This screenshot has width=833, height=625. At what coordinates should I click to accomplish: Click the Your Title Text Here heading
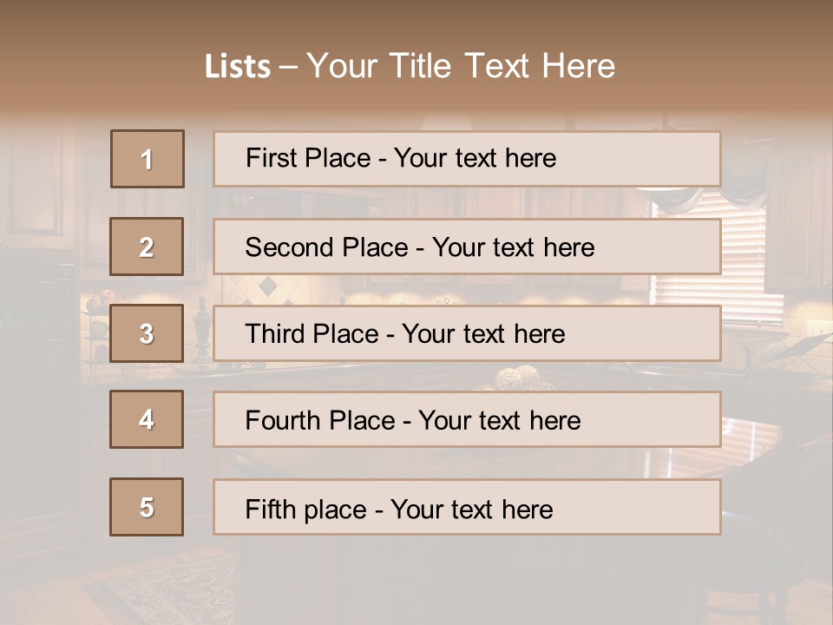click(x=461, y=66)
